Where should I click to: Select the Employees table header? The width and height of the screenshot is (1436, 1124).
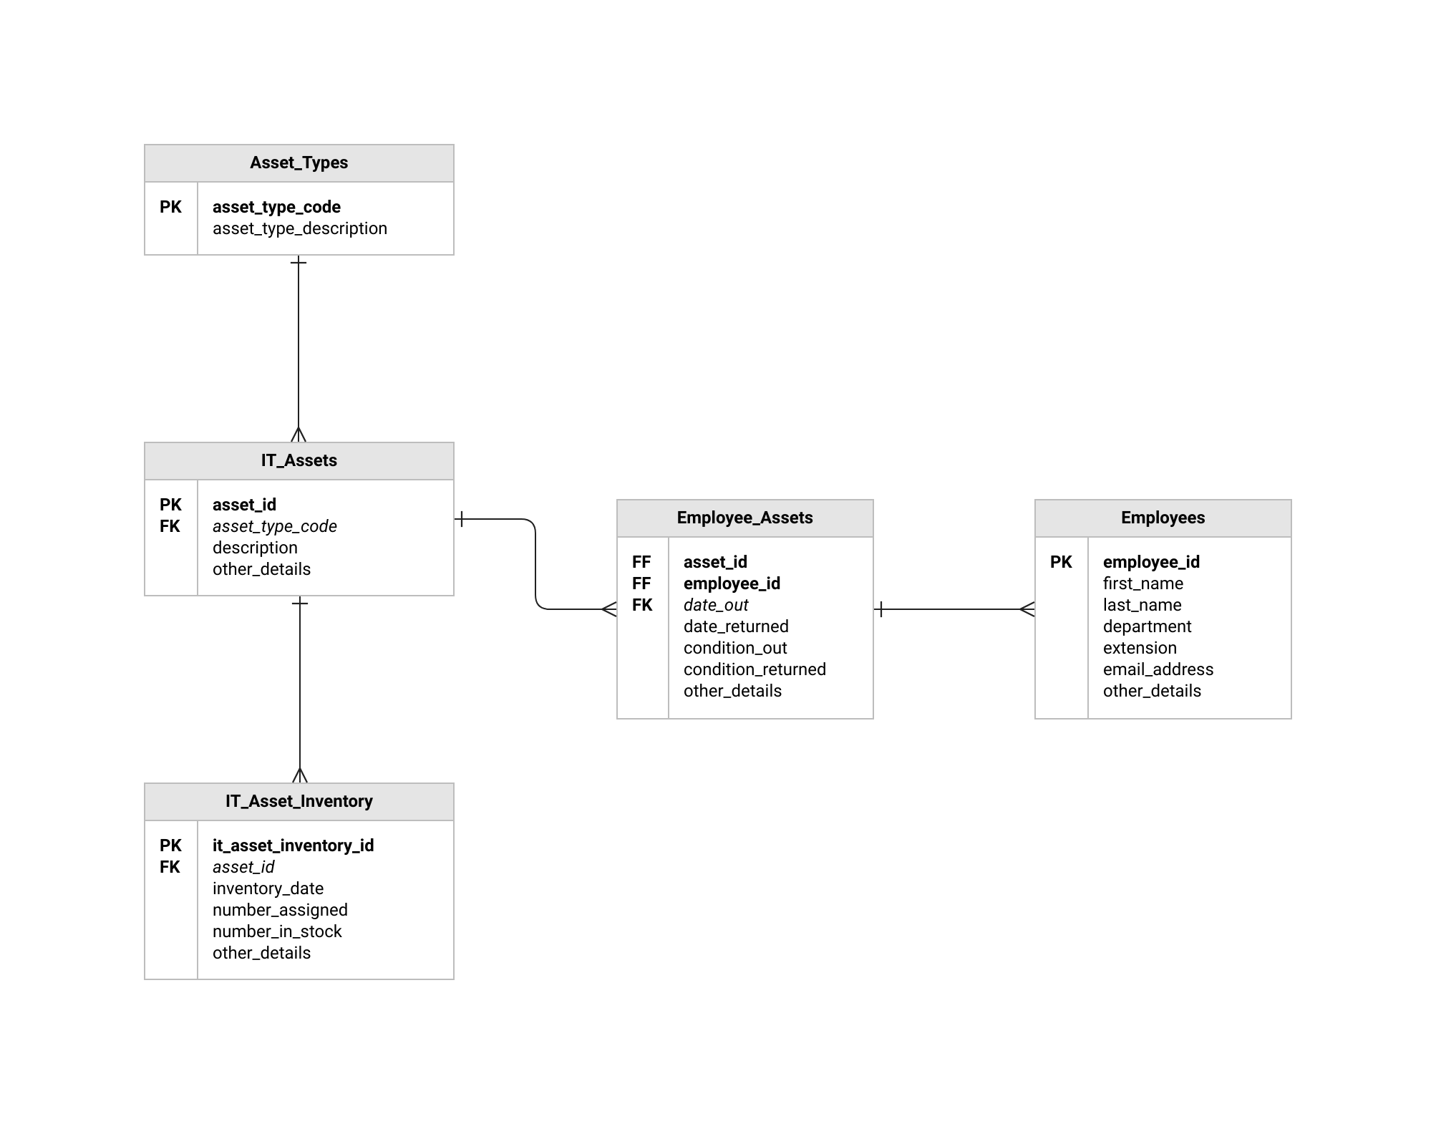pos(1163,518)
